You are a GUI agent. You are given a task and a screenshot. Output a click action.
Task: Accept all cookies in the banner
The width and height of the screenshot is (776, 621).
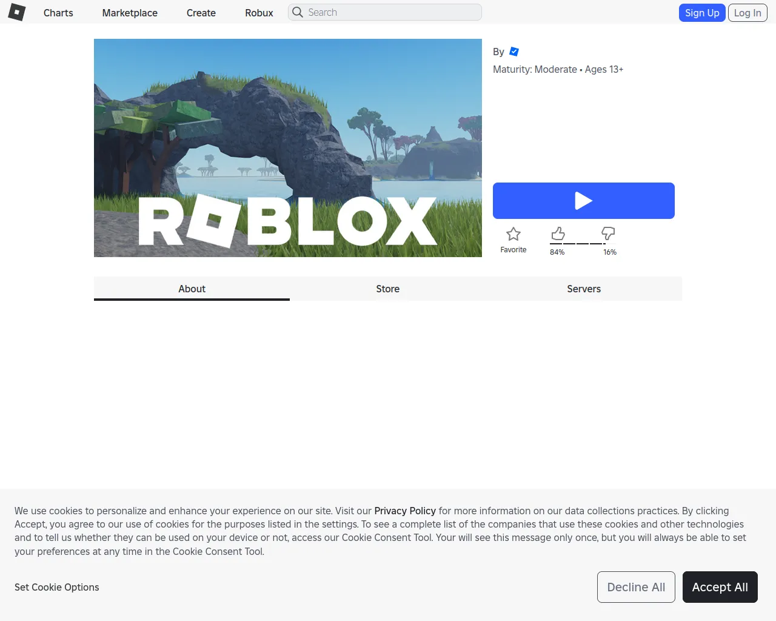pos(720,587)
